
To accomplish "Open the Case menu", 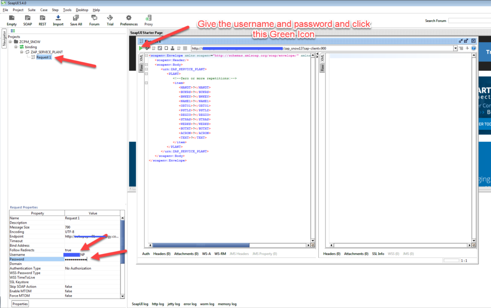I will tap(44, 10).
